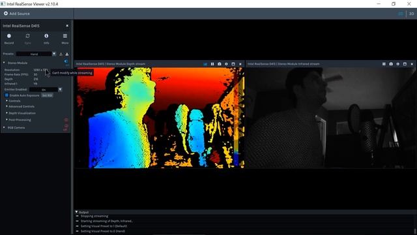Select 'Setting Visual Preset to 1 (Default)' log
Viewport: 417px width, 235px height.
point(104,227)
